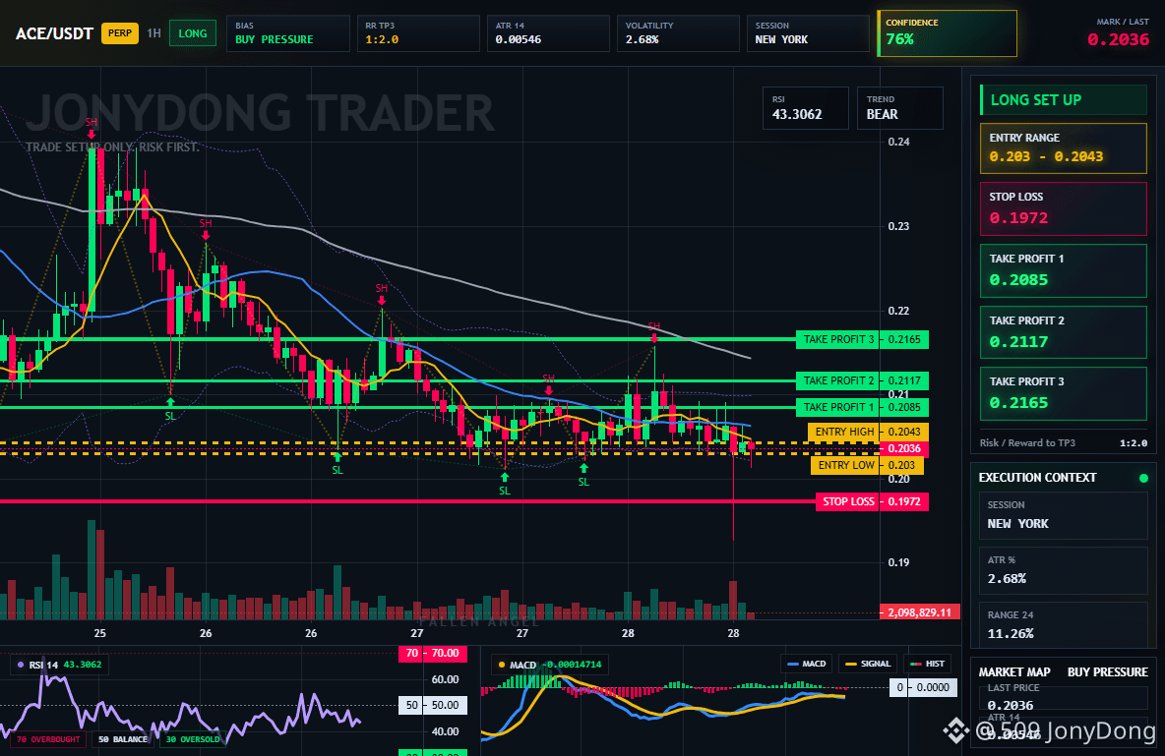
Task: Click the green status dot beside Execution Context
Action: click(1143, 478)
